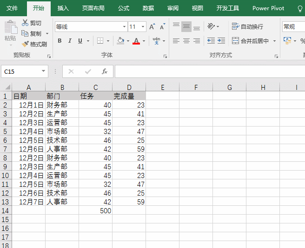The image size is (305, 248).
Task: Toggle Wrap Text (自动换行)
Action: click(x=247, y=26)
